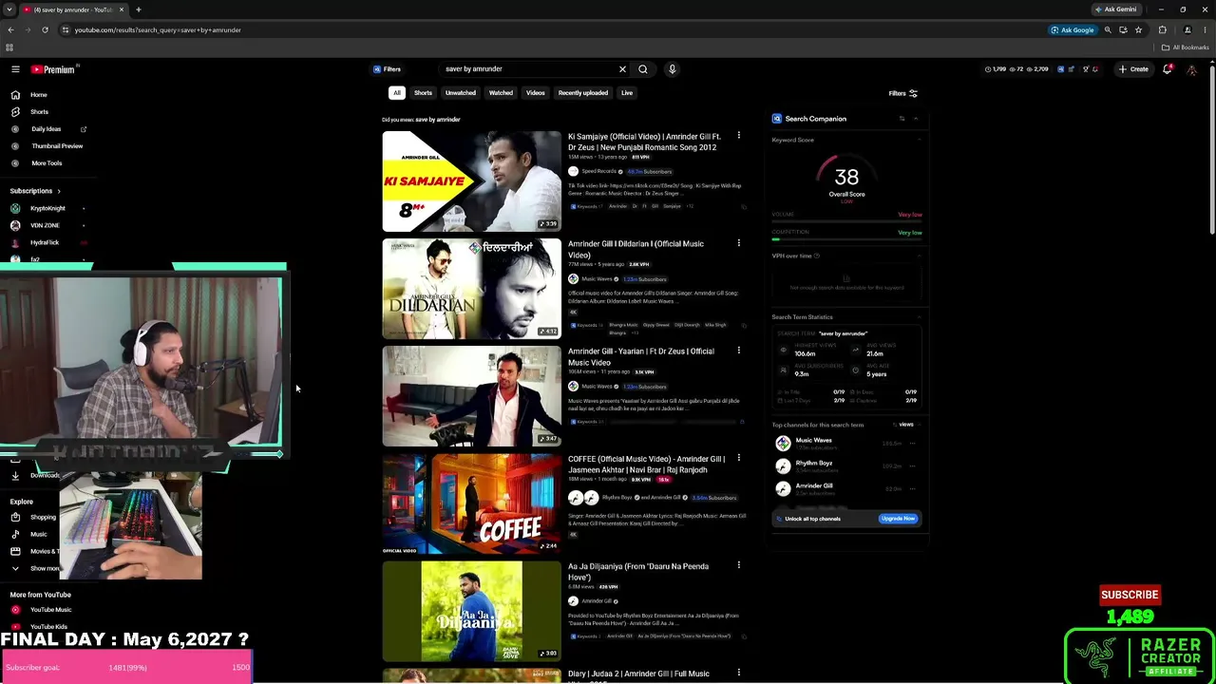Open Rhythm Boyz in top channels
The width and height of the screenshot is (1216, 684).
(813, 465)
